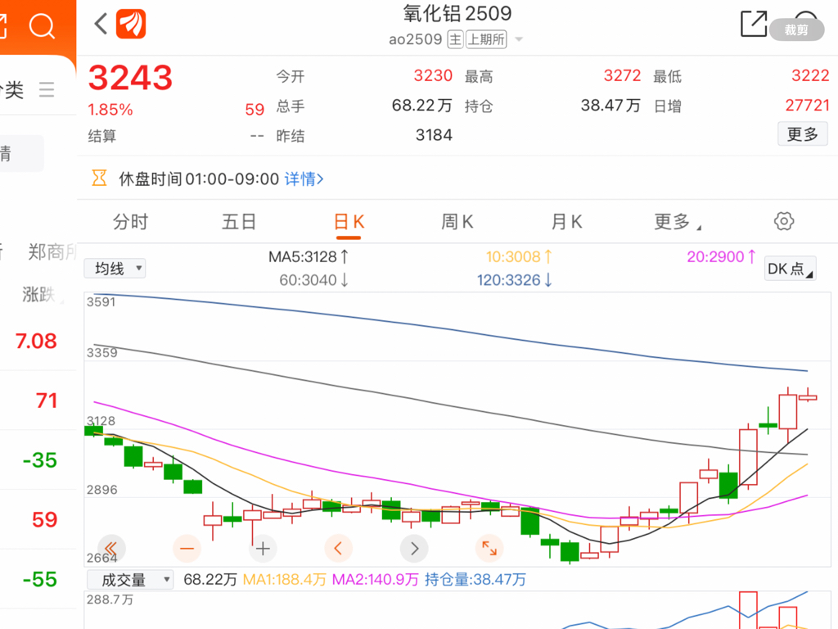This screenshot has height=629, width=838.
Task: Switch to 周K tab
Action: click(x=457, y=221)
